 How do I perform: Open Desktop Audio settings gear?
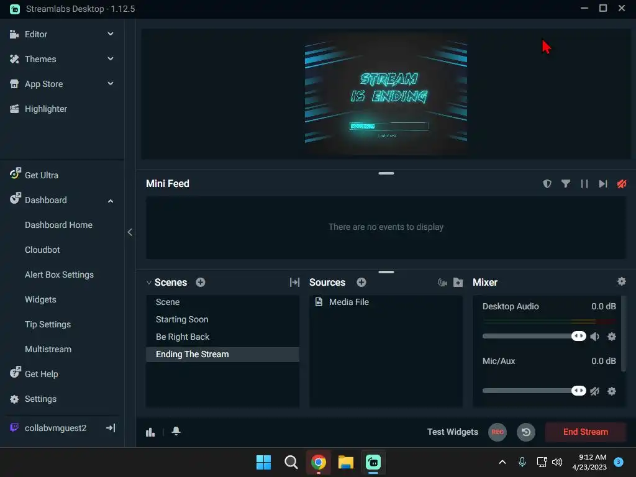[x=612, y=336]
